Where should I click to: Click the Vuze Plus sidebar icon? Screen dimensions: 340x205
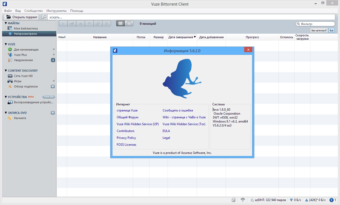click(x=10, y=55)
